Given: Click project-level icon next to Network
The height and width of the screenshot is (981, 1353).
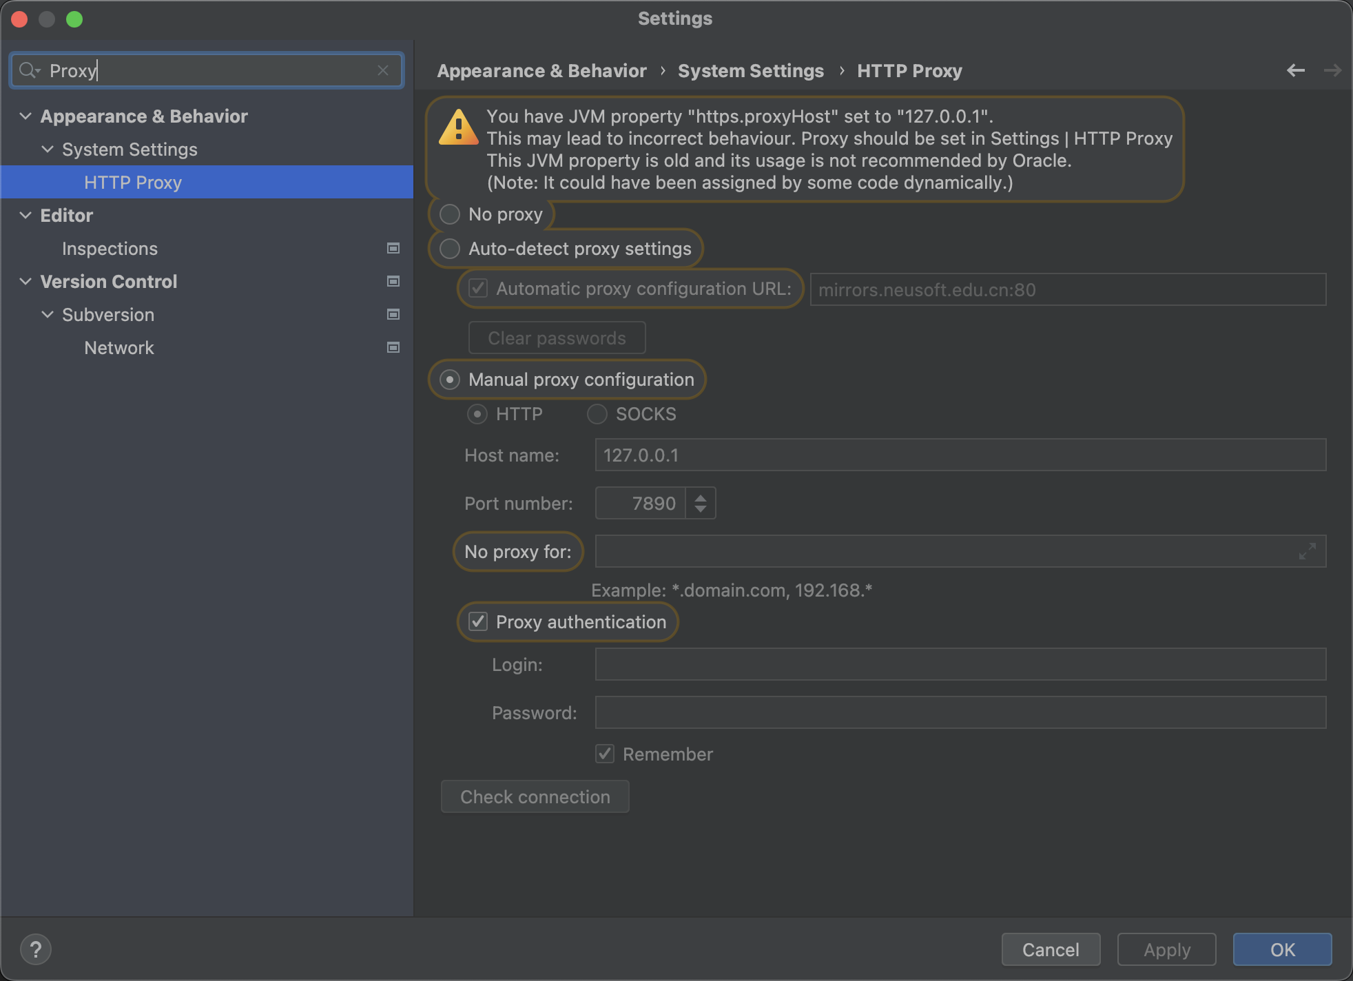Looking at the screenshot, I should 393,347.
